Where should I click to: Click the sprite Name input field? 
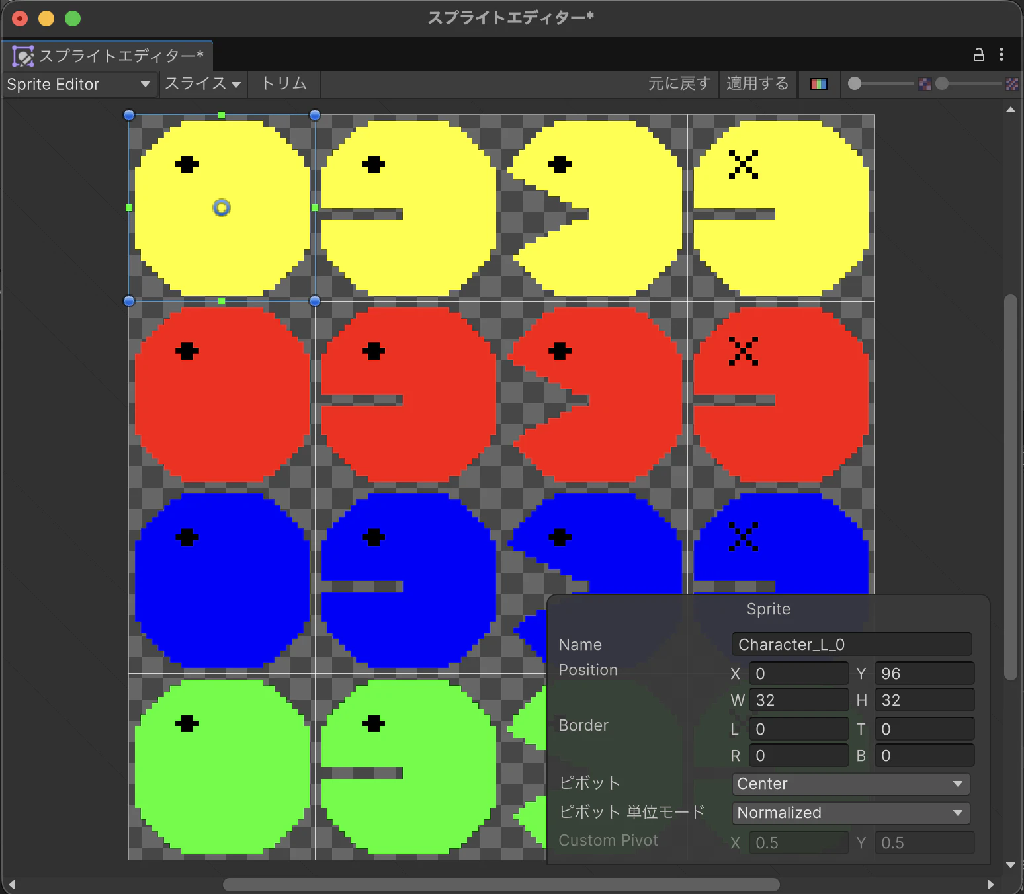point(851,645)
